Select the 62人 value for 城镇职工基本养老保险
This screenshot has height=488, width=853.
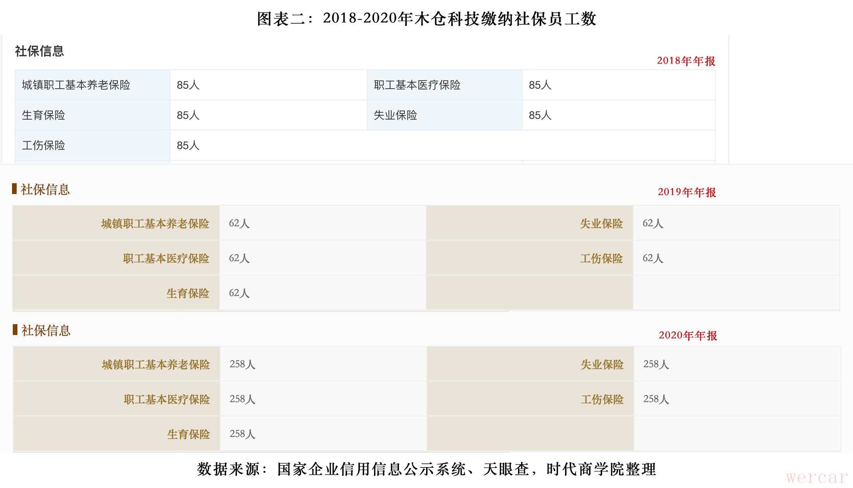239,223
